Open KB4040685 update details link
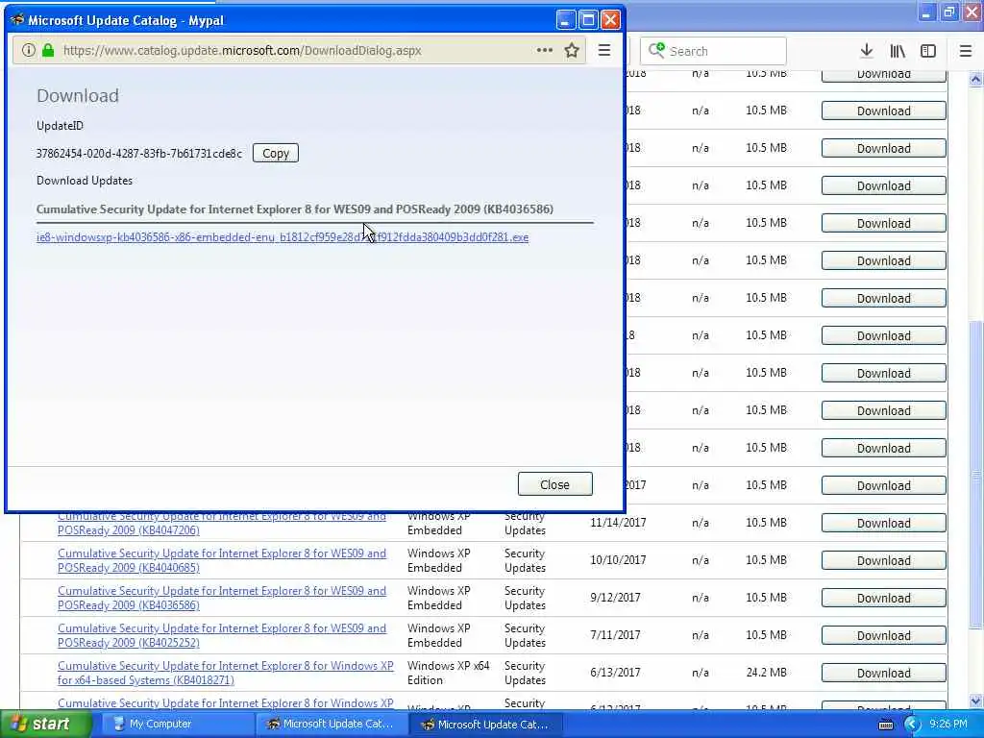984x738 pixels. tap(222, 560)
